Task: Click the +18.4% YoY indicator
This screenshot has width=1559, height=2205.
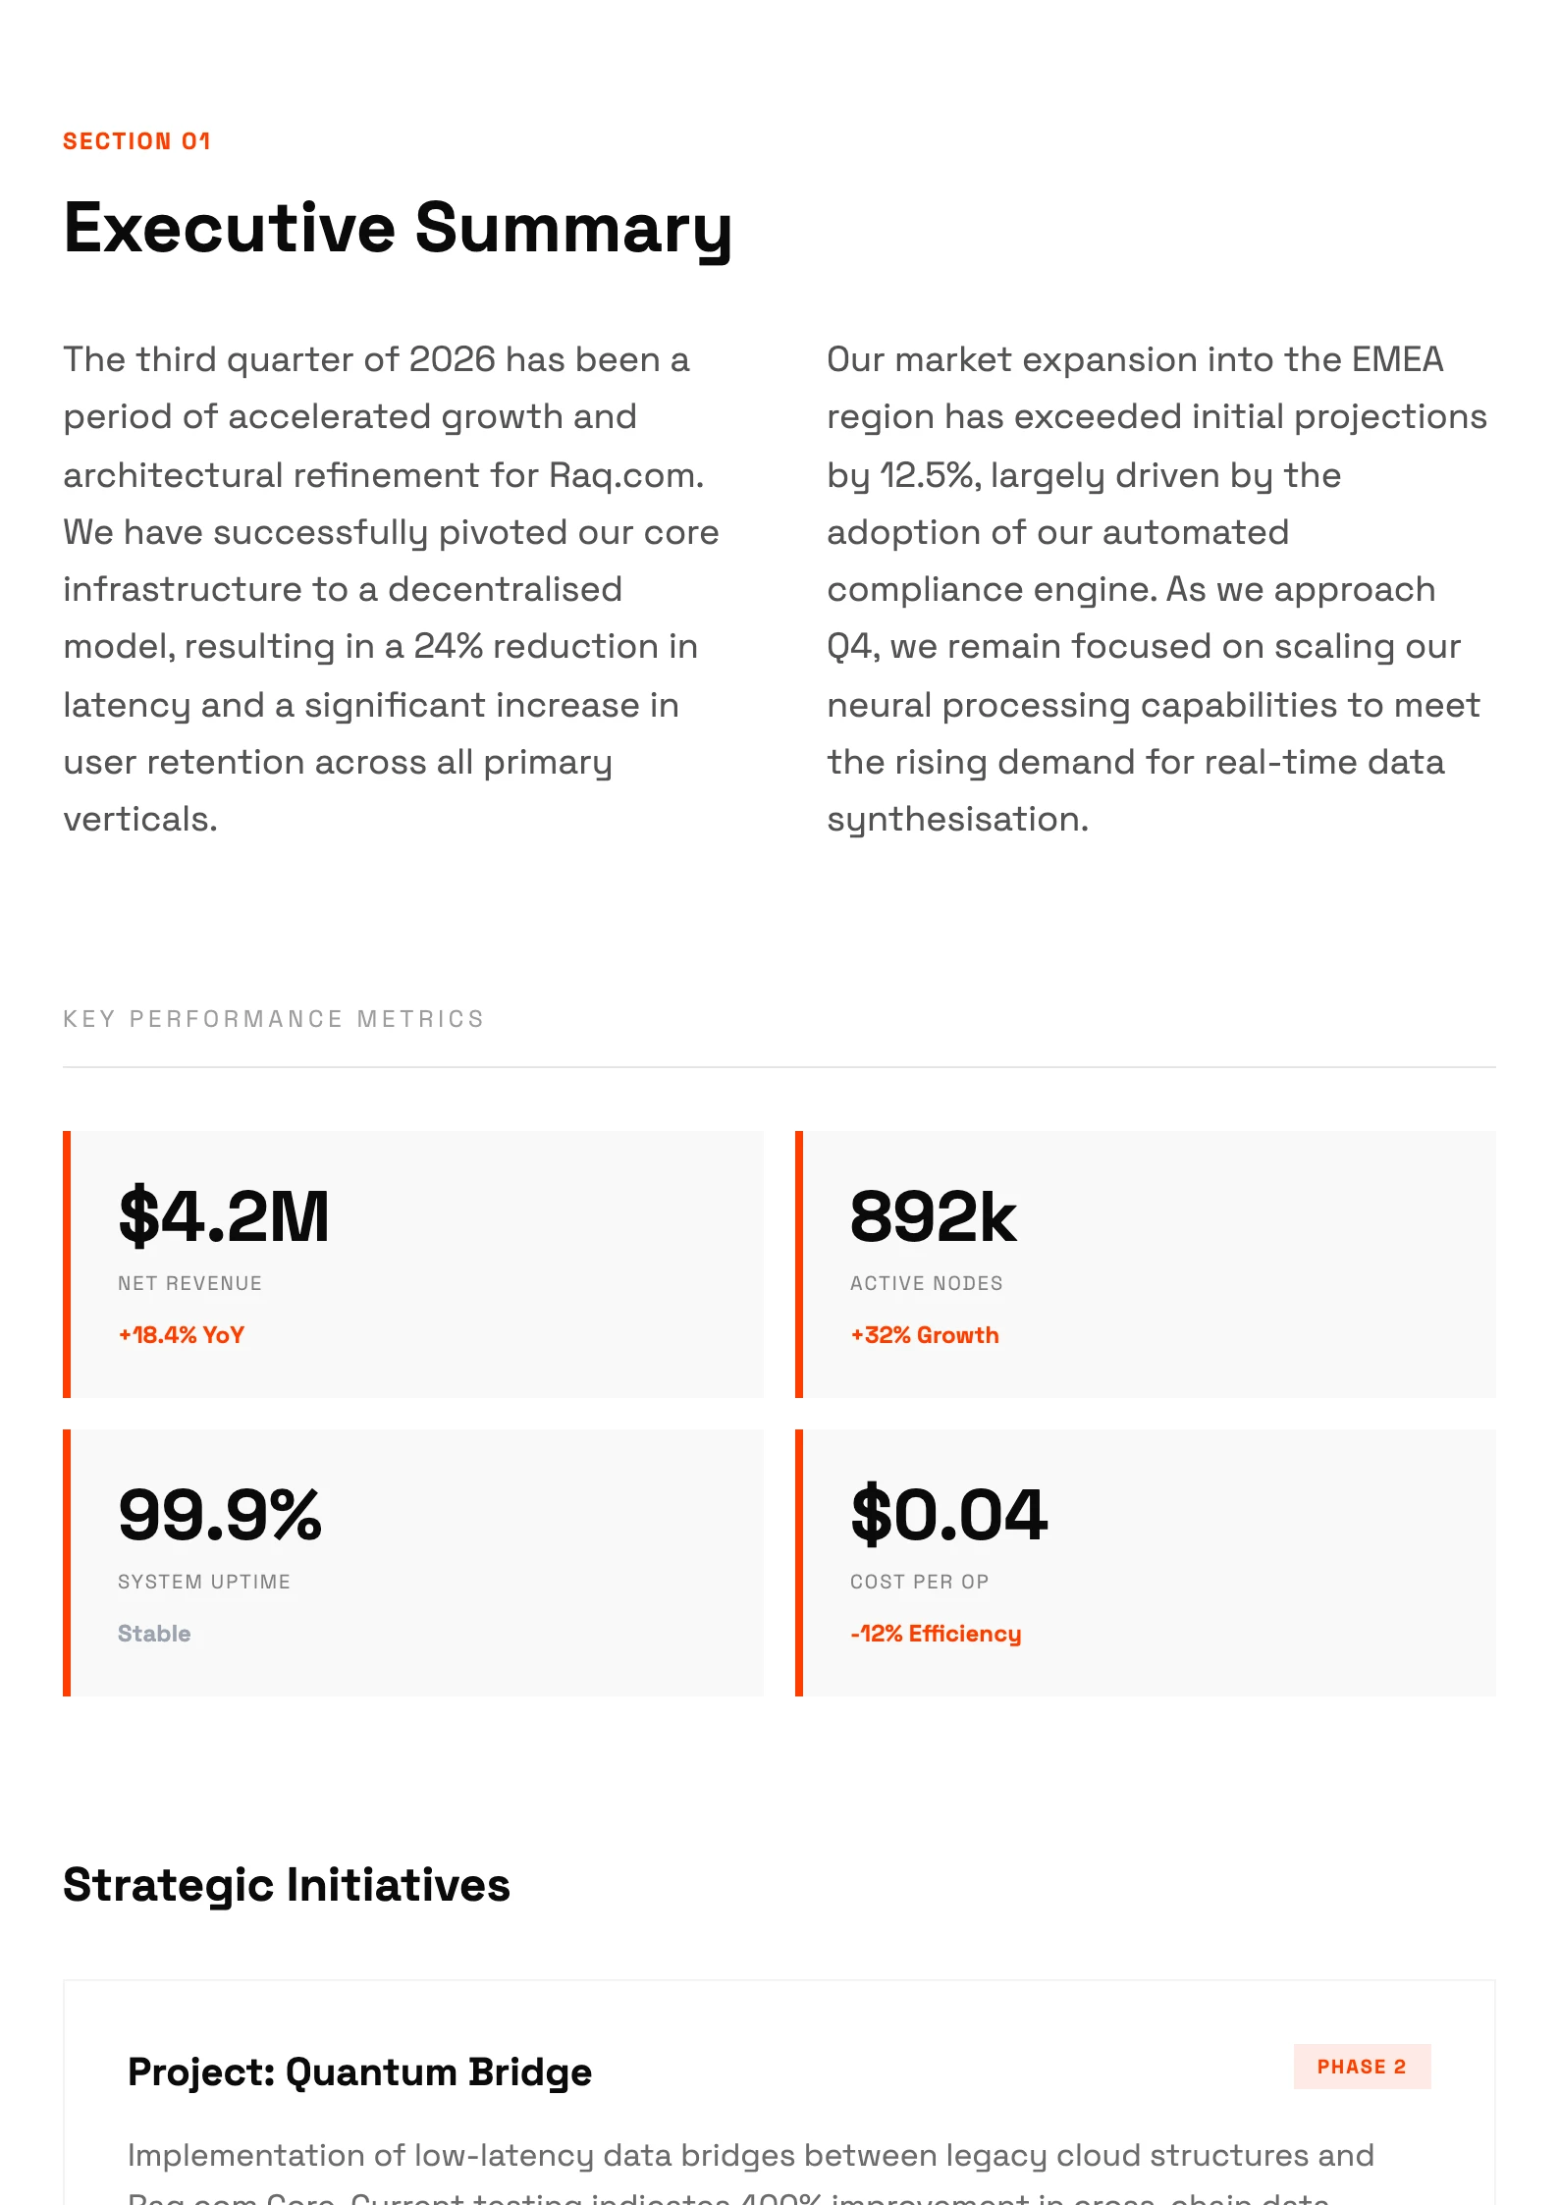Action: coord(182,1335)
